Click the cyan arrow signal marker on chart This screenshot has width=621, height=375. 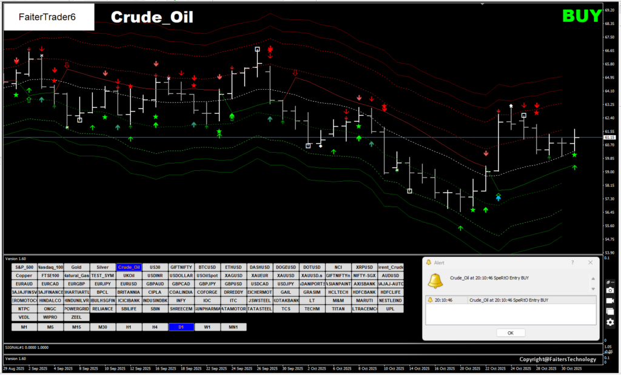point(498,198)
